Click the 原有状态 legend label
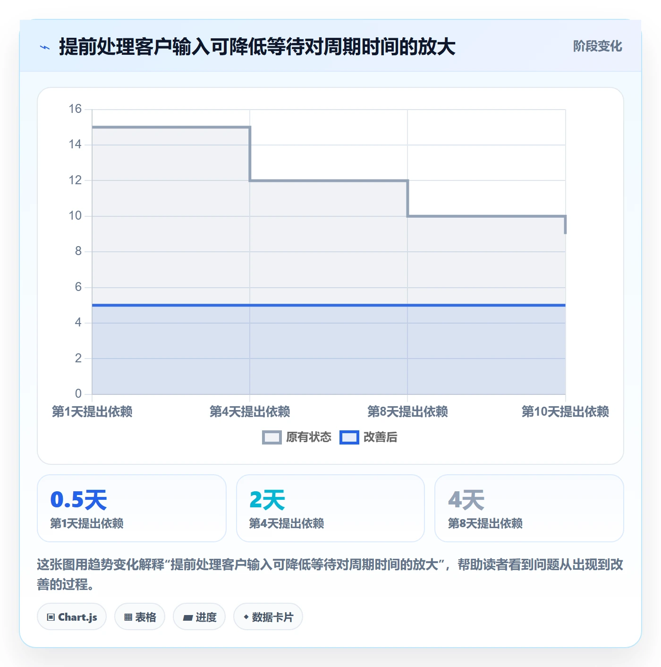The height and width of the screenshot is (667, 661). click(x=309, y=437)
